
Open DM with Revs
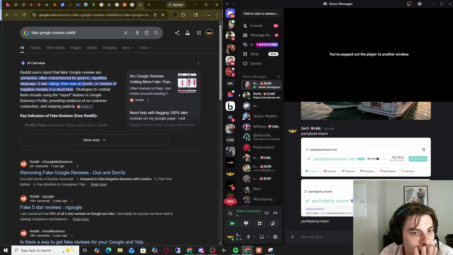click(x=261, y=189)
